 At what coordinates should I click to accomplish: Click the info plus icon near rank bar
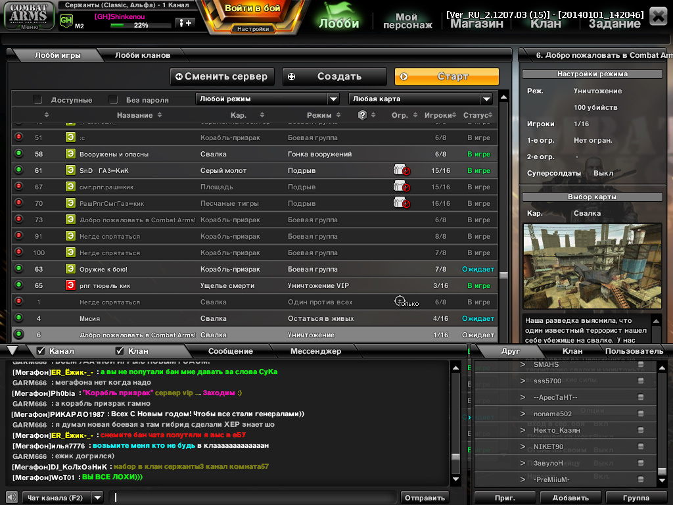click(x=185, y=23)
